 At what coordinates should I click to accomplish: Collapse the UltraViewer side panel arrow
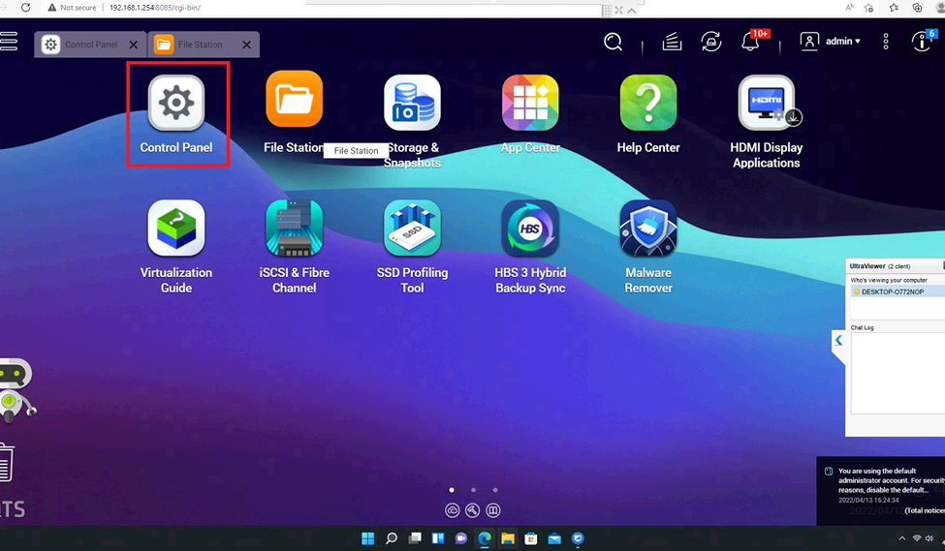[838, 340]
